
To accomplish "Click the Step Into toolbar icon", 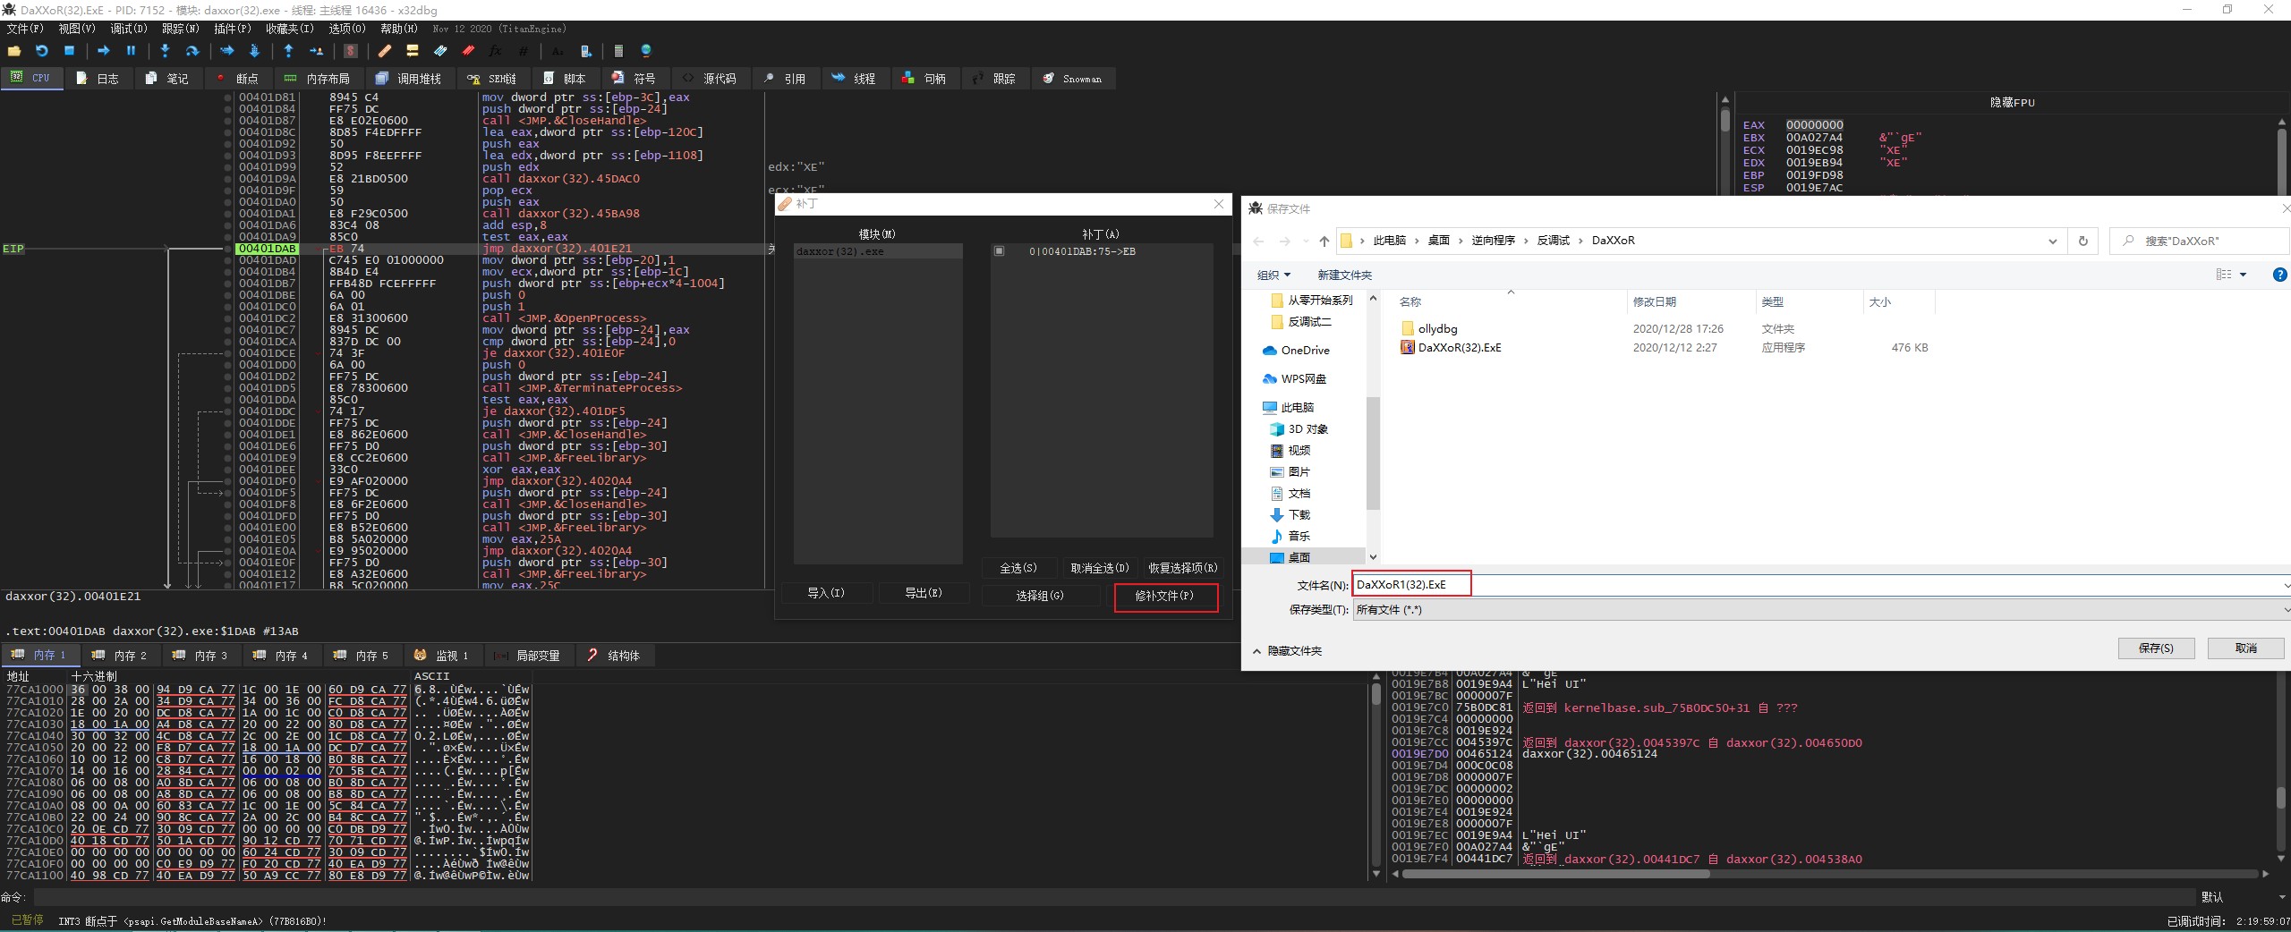I will click(165, 51).
